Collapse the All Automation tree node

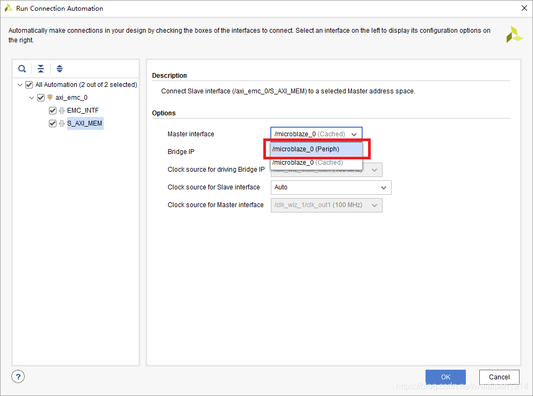pyautogui.click(x=20, y=85)
